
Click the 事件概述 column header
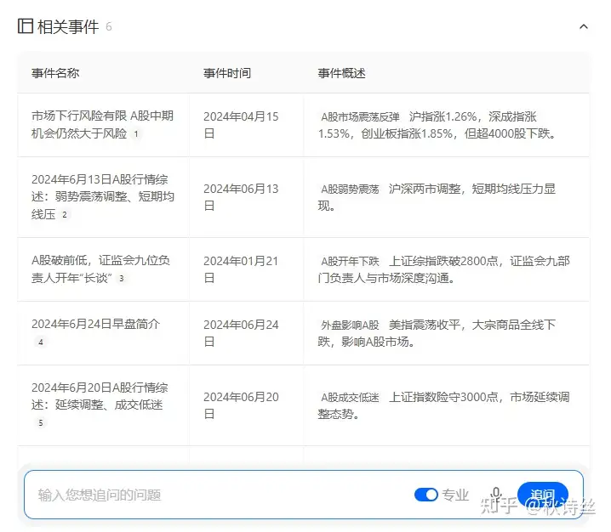[x=342, y=73]
